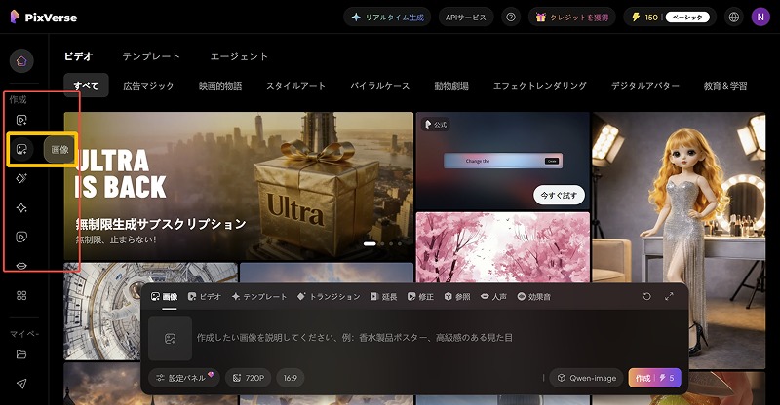Open the transition diamond sidebar icon

point(21,178)
